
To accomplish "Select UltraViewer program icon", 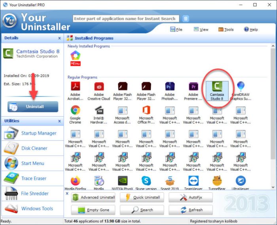I will (x=241, y=183).
